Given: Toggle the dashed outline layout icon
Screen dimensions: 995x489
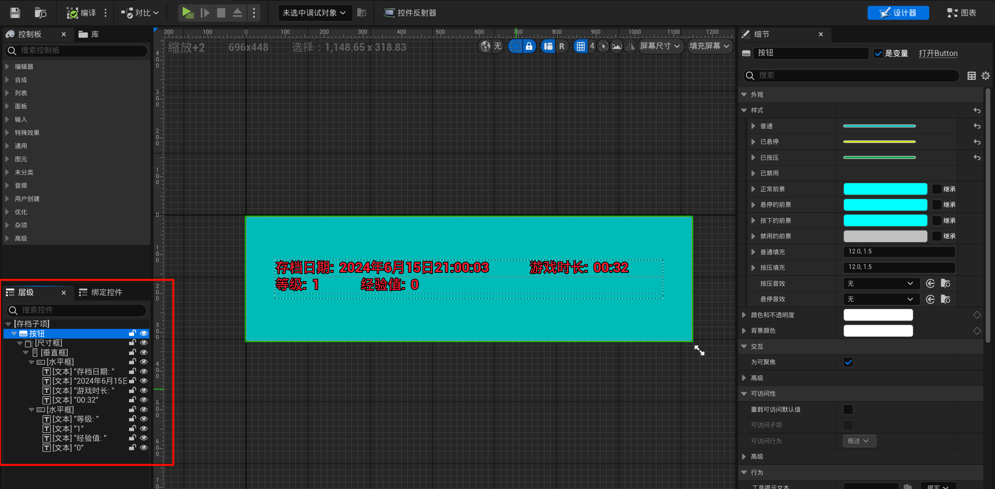Looking at the screenshot, I should 515,46.
